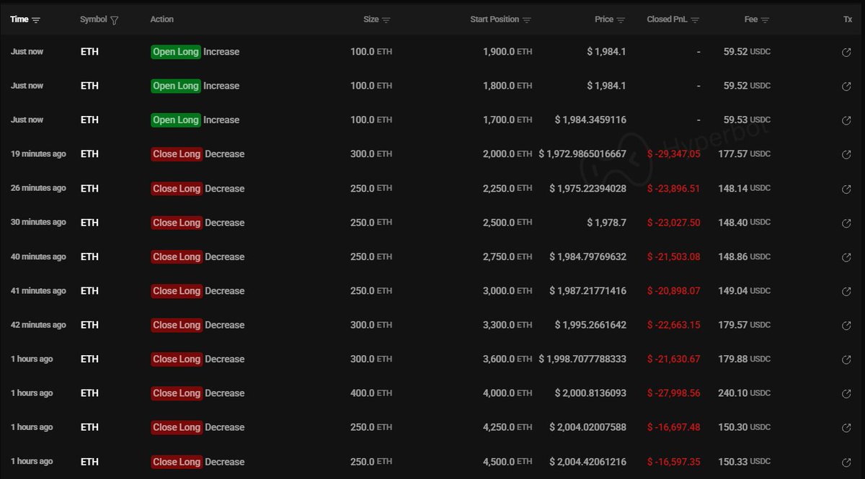Click the Close Long badge at 30 minutes ago
Image resolution: width=865 pixels, height=479 pixels.
click(x=176, y=223)
